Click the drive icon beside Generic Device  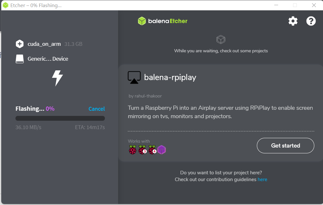[x=20, y=59]
